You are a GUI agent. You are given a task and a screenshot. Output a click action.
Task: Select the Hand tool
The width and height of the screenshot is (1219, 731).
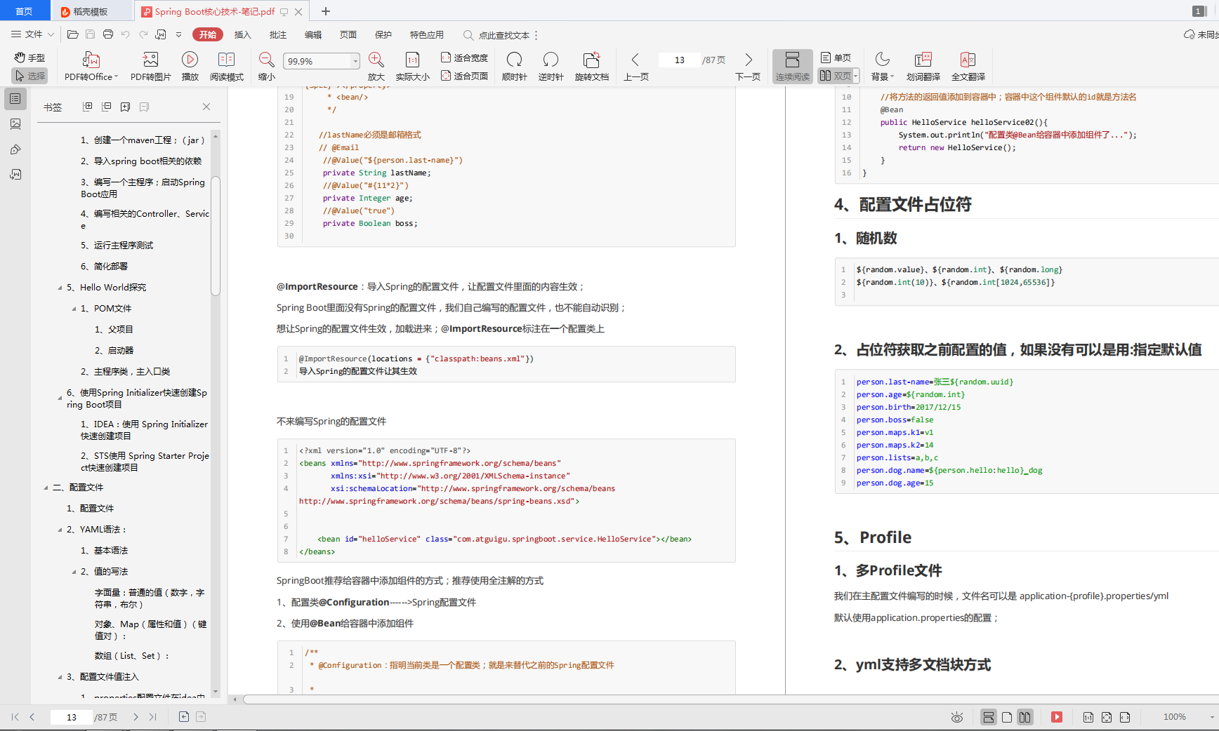point(29,58)
